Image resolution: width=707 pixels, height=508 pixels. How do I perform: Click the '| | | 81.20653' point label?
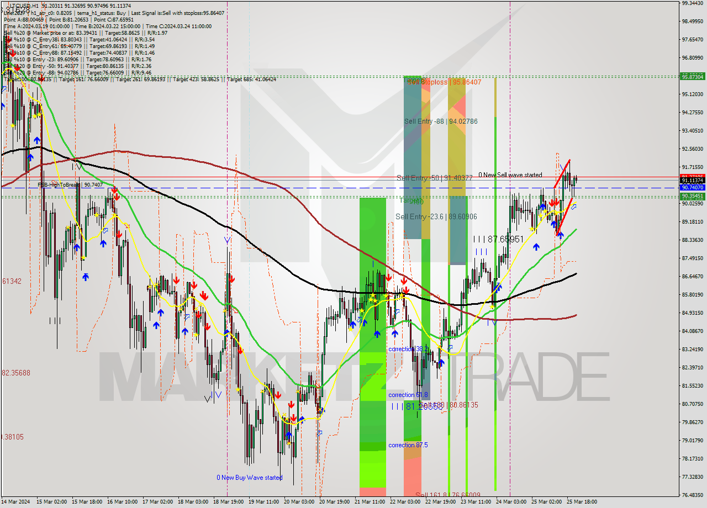(x=416, y=406)
